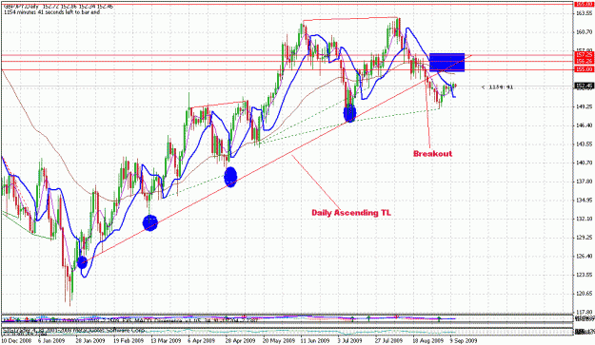Click the 149.25 price axis label

(x=584, y=106)
